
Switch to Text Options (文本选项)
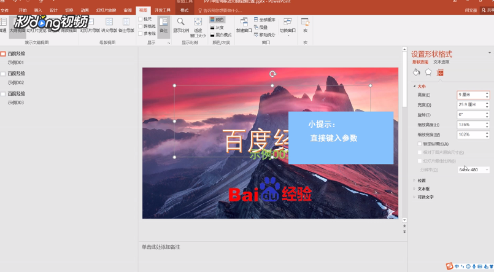[441, 62]
